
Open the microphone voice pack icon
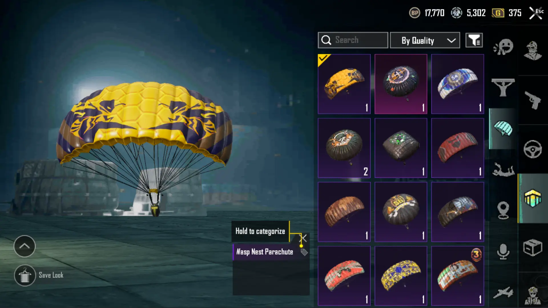503,252
